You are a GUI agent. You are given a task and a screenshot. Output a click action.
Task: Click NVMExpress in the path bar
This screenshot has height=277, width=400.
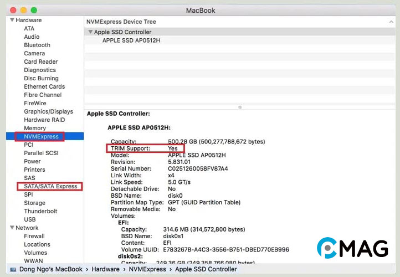(147, 269)
